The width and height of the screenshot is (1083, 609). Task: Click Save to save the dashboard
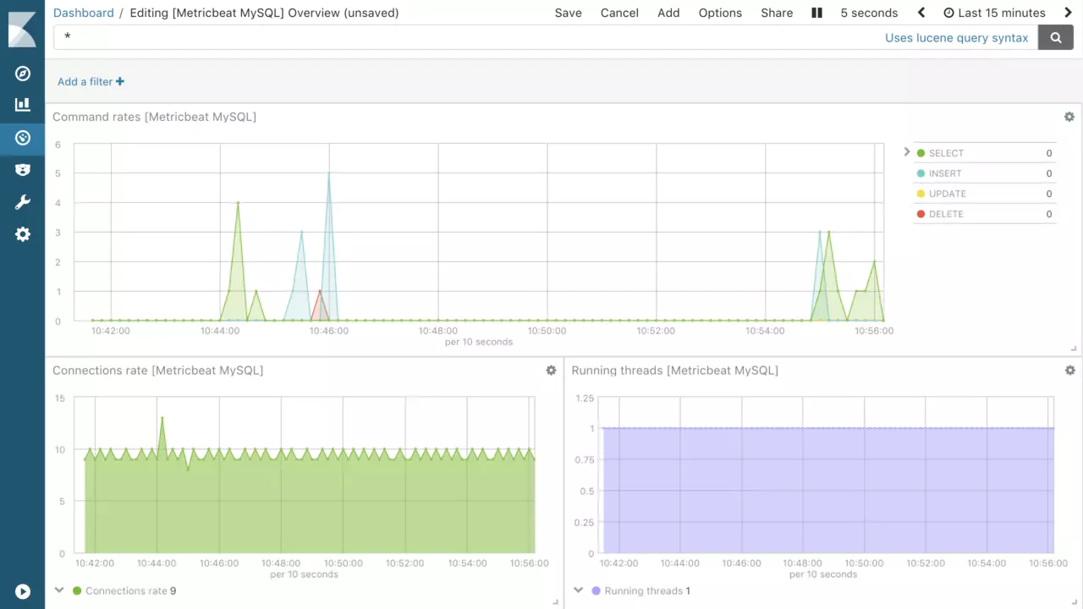(x=568, y=13)
